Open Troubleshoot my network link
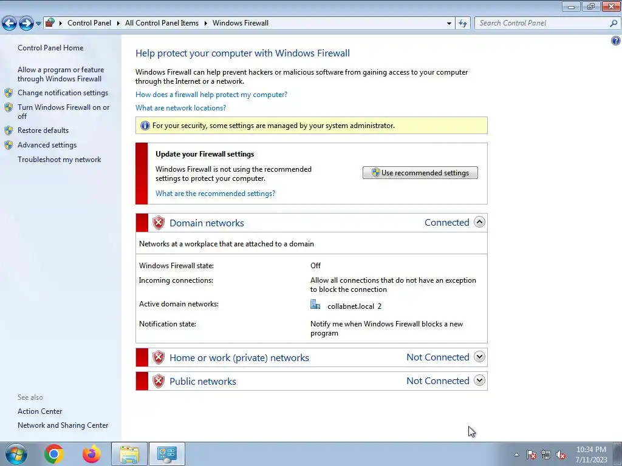The width and height of the screenshot is (622, 466). pos(59,160)
